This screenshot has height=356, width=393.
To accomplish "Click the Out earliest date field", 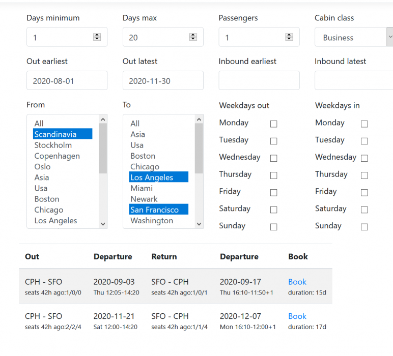I will tap(67, 81).
